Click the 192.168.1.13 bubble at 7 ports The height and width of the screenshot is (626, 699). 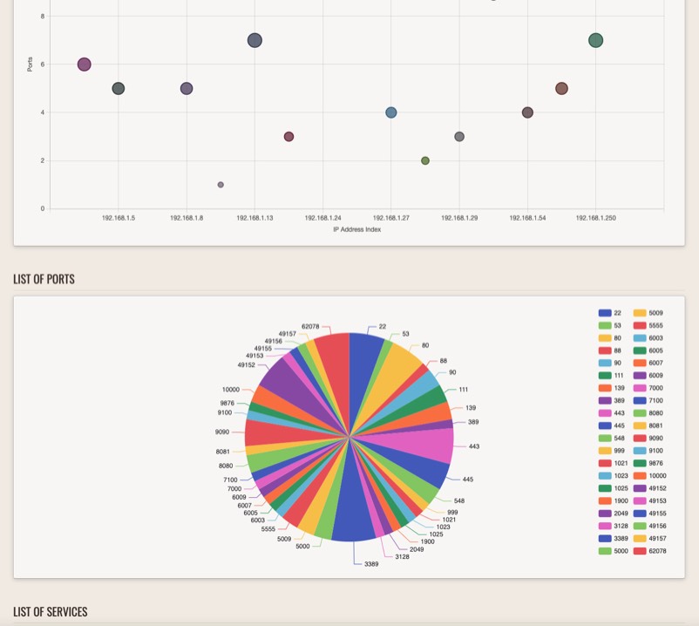254,40
